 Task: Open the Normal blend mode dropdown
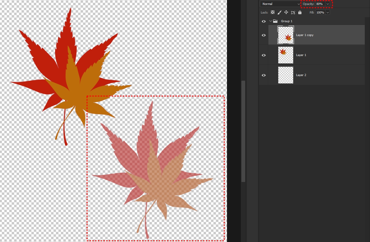click(280, 4)
